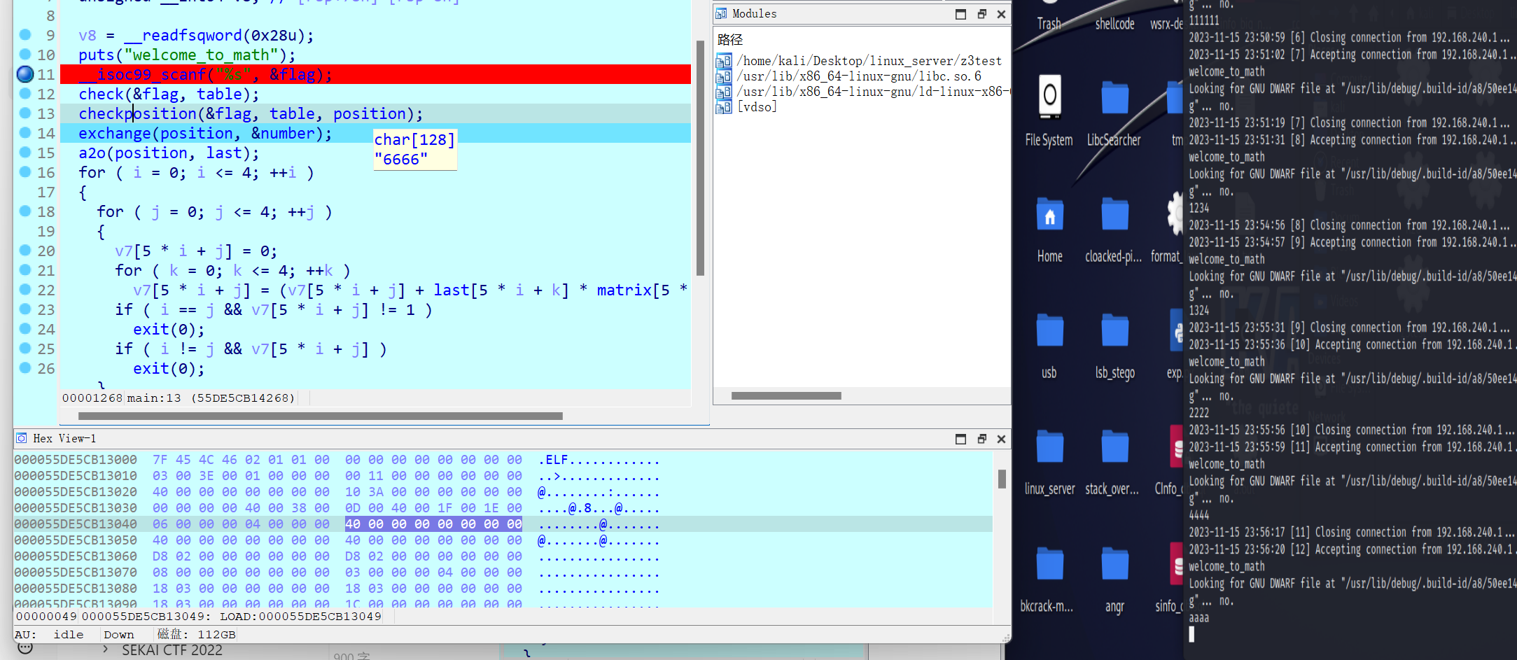This screenshot has width=1517, height=660.
Task: Toggle breakpoint dot on line 14
Action: coord(25,132)
